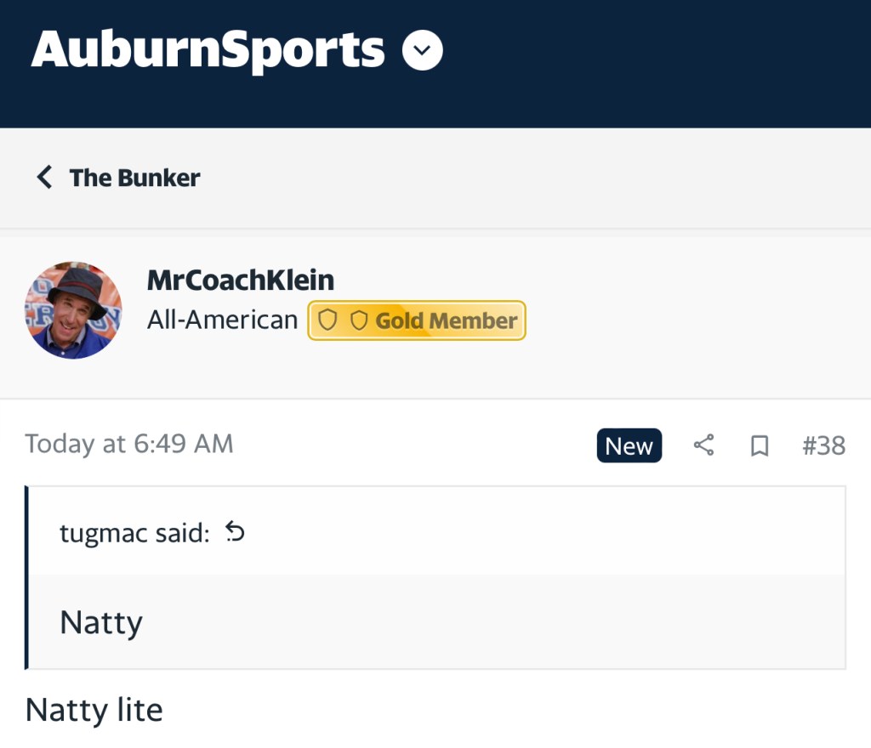Bookmark post number 38
This screenshot has width=871, height=748.
[x=759, y=446]
